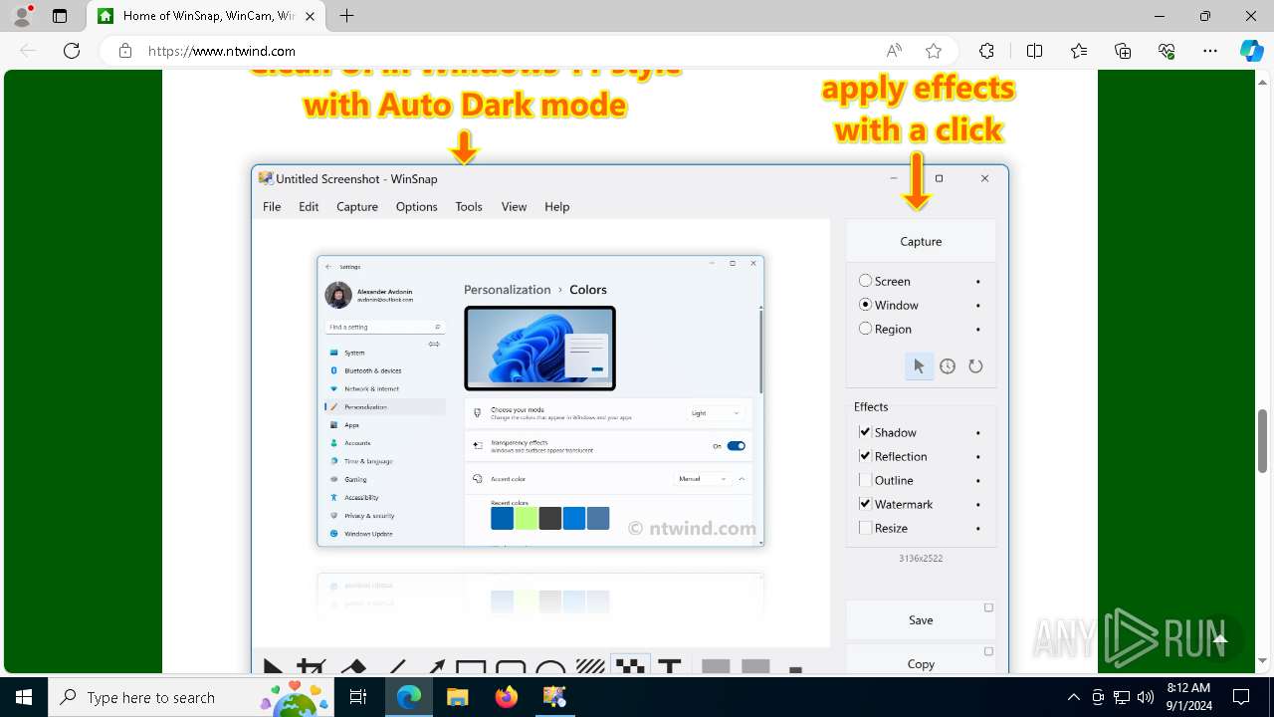Open the WinSnap Help menu
This screenshot has height=717, width=1274.
(556, 206)
